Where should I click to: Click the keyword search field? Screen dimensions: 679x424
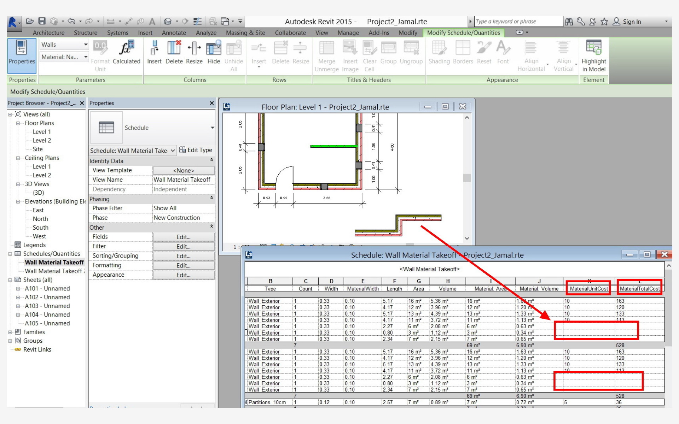pyautogui.click(x=516, y=21)
